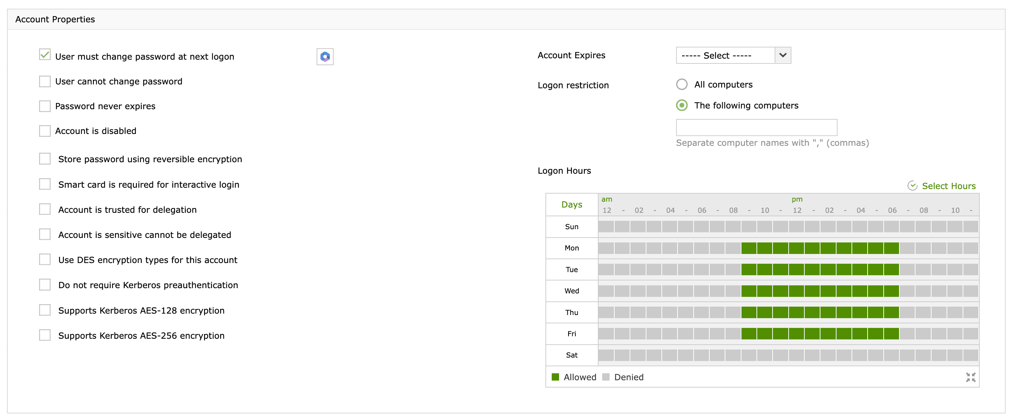Enable Use DES encryption types for this account
This screenshot has width=1014, height=420.
[x=45, y=259]
